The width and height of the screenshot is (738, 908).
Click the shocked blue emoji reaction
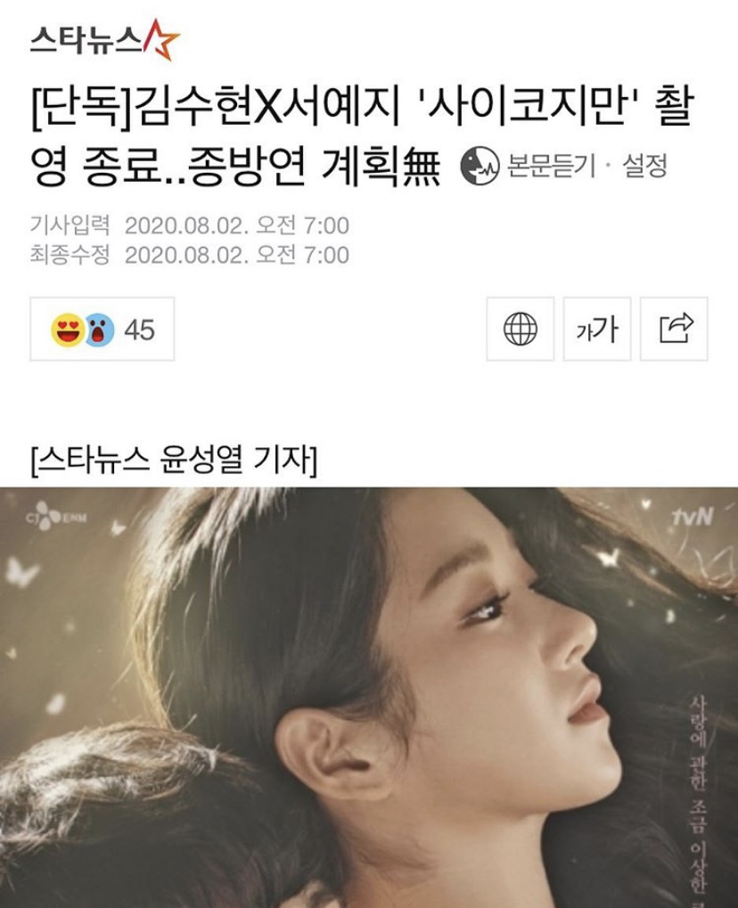99,330
